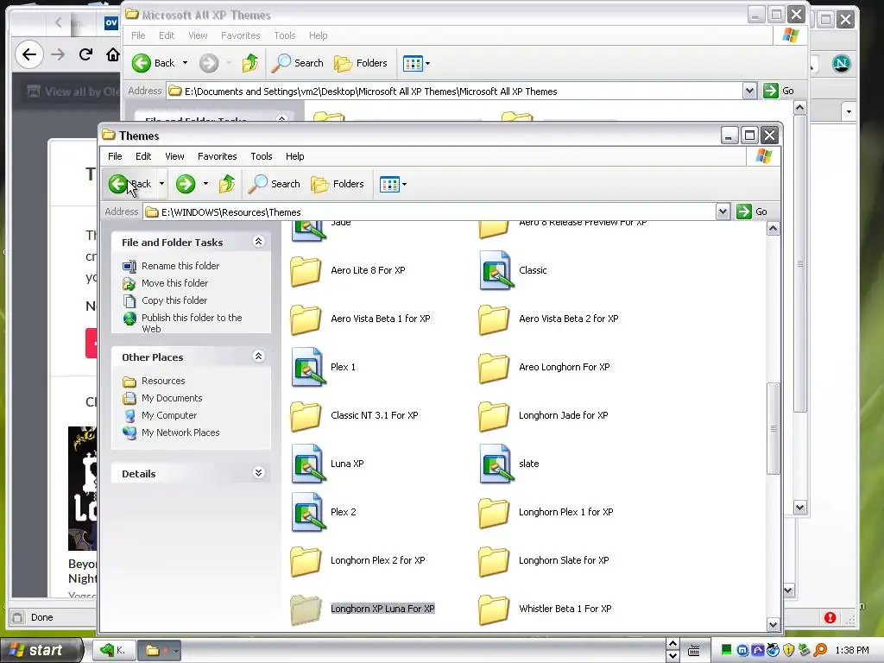This screenshot has height=663, width=884.
Task: Select the Aero Vista Beta 2 for XP folder
Action: pyautogui.click(x=548, y=319)
